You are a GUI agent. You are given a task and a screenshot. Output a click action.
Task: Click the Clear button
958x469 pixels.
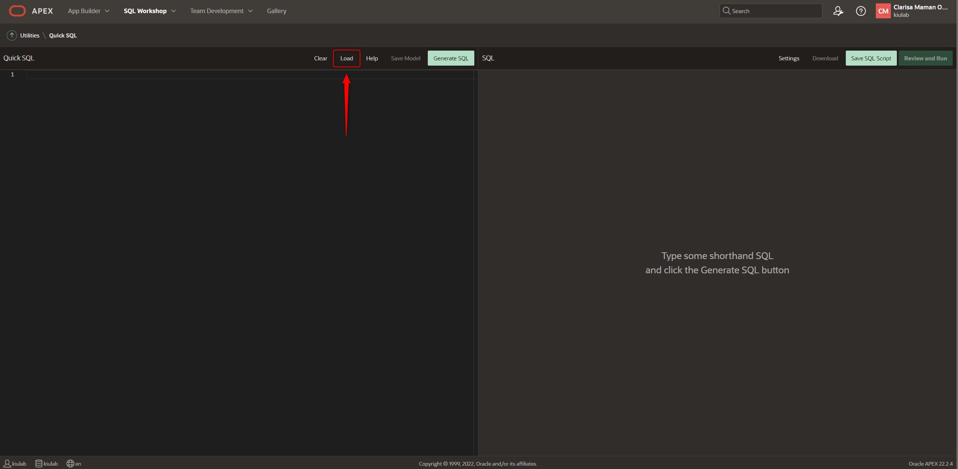point(320,58)
